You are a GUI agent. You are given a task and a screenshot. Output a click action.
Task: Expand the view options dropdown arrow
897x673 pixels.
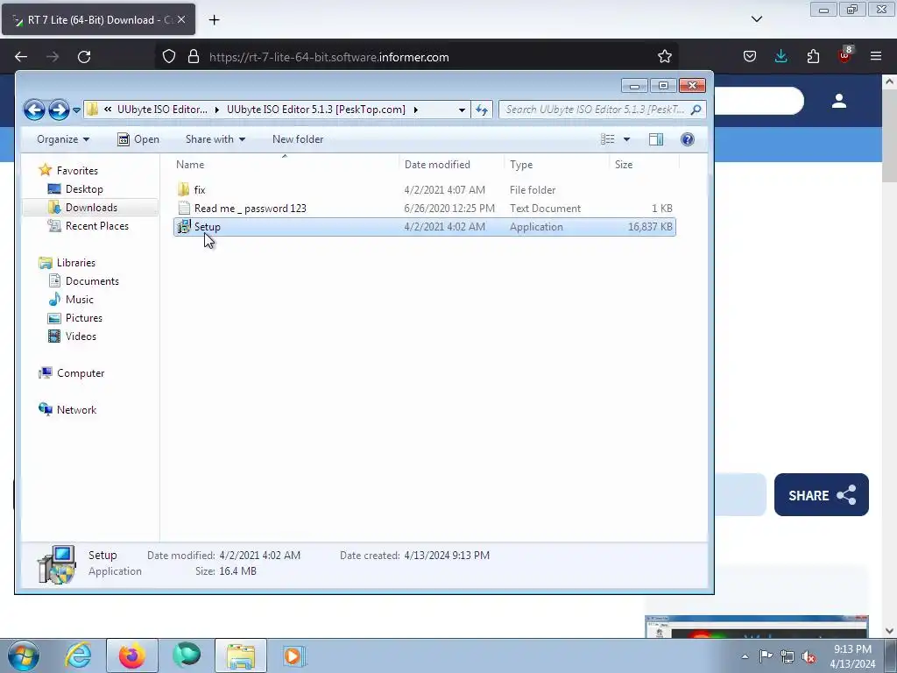(x=626, y=139)
